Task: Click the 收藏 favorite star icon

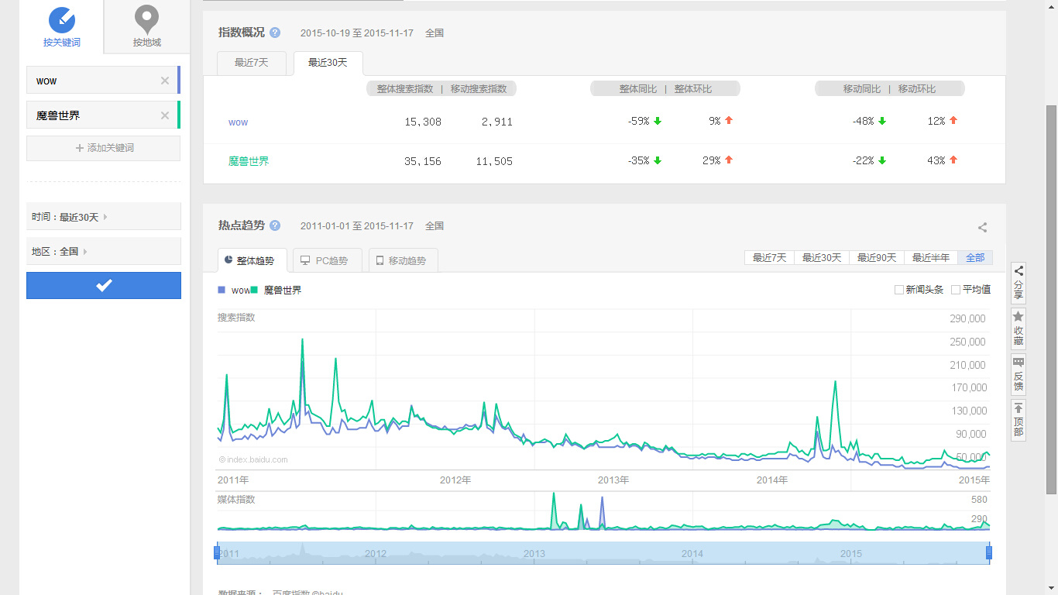Action: pos(1017,327)
